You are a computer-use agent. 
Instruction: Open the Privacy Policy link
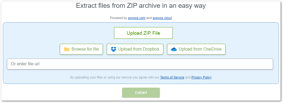201,77
